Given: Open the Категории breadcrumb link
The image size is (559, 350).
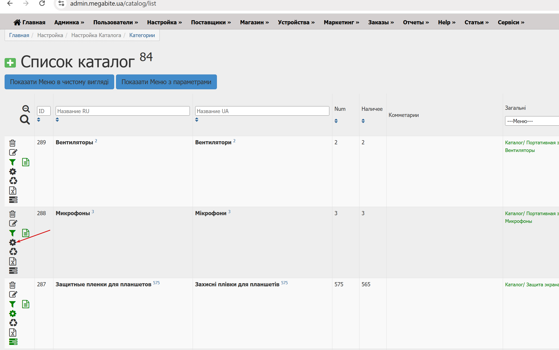Looking at the screenshot, I should point(142,35).
